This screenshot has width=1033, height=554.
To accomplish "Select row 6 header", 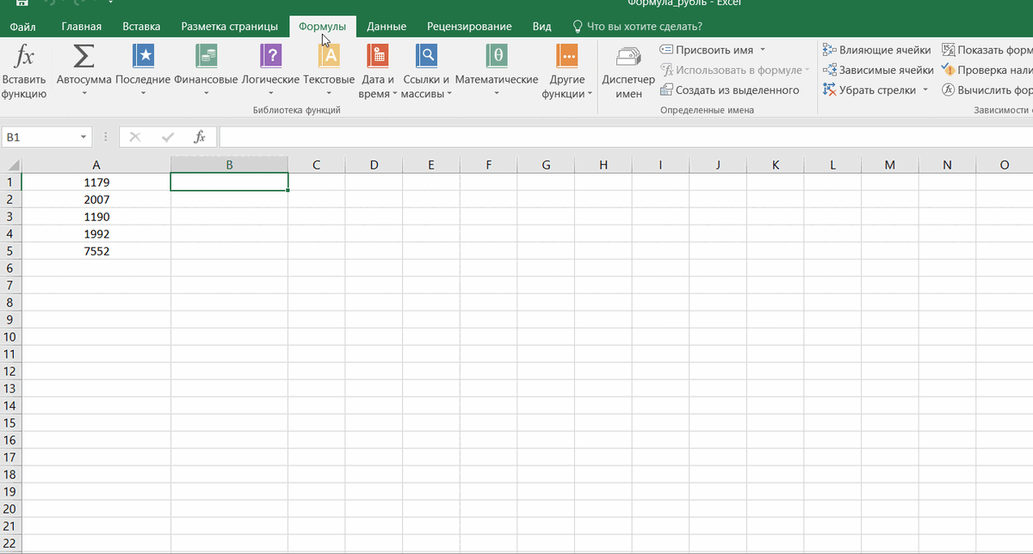I will coord(10,268).
